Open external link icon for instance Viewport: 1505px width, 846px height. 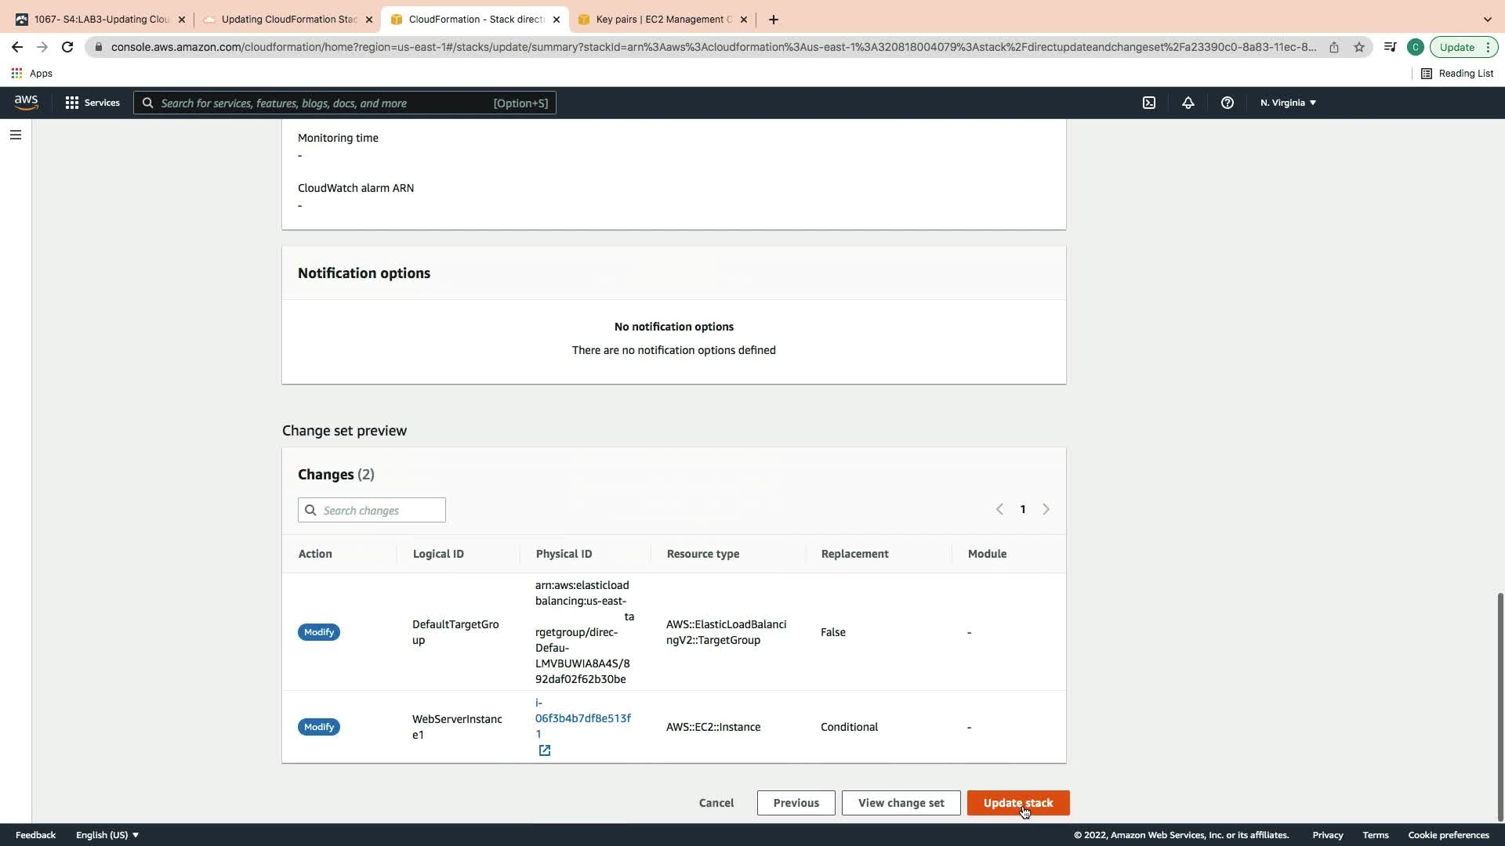coord(545,750)
